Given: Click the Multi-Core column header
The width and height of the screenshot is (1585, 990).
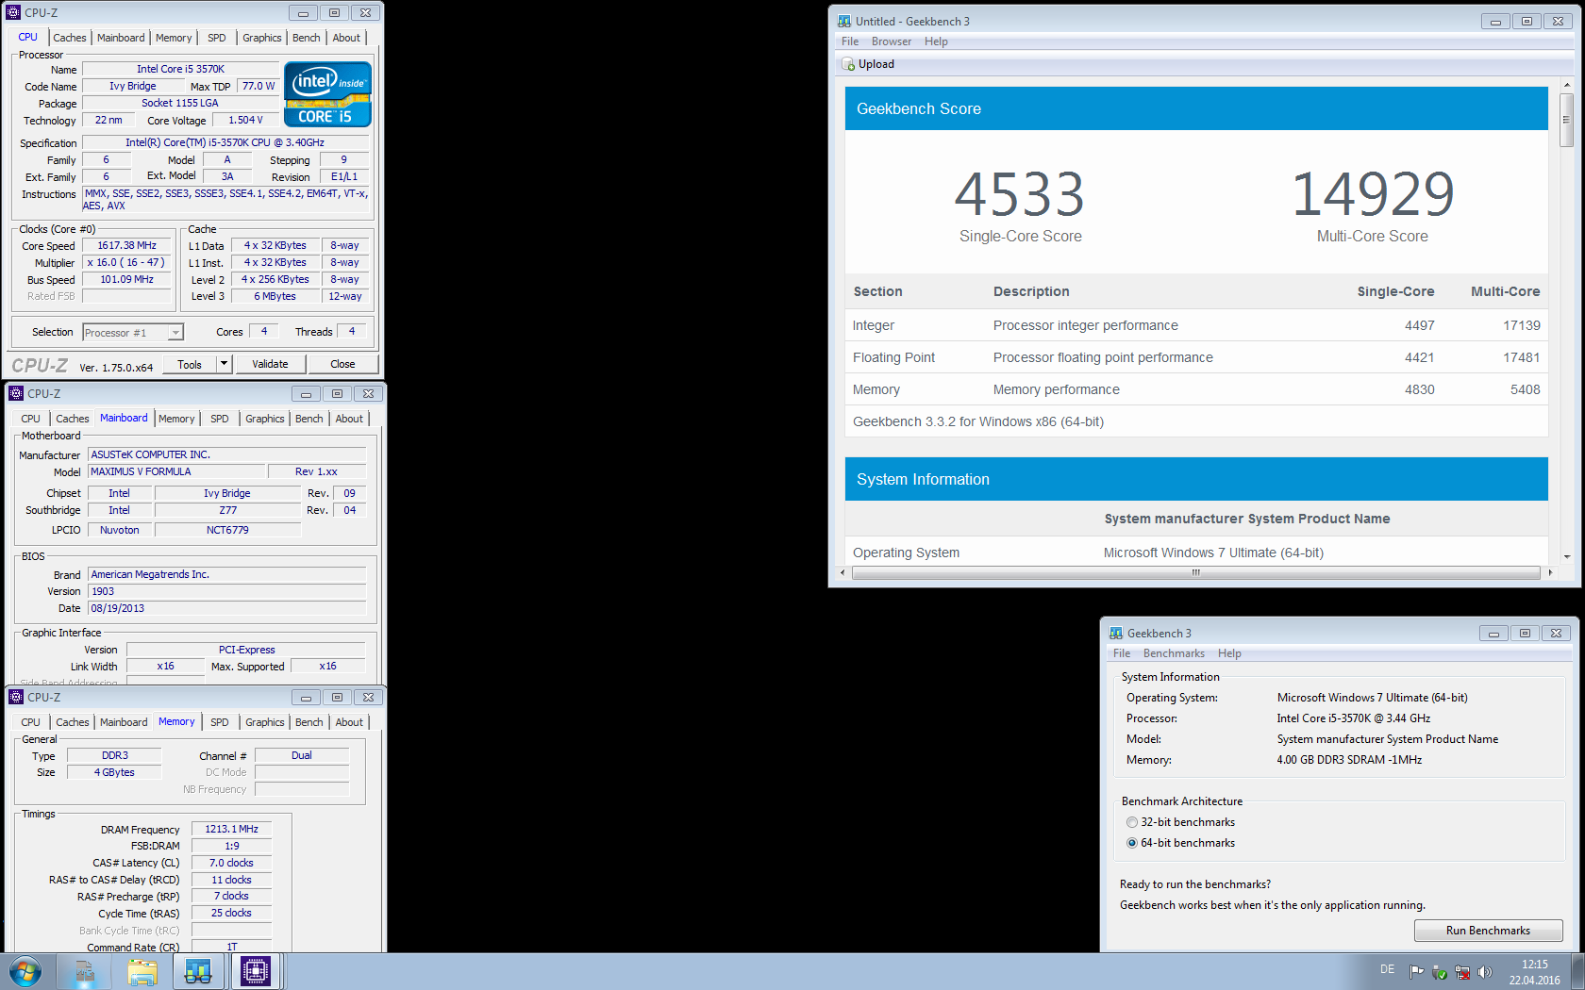Looking at the screenshot, I should [x=1505, y=291].
